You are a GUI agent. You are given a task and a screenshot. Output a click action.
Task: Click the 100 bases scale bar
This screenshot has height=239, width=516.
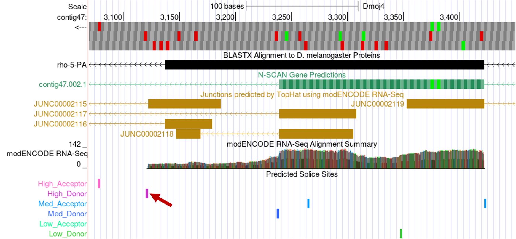point(302,6)
